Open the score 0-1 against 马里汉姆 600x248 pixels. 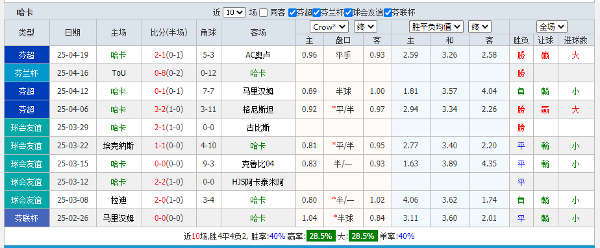159,91
